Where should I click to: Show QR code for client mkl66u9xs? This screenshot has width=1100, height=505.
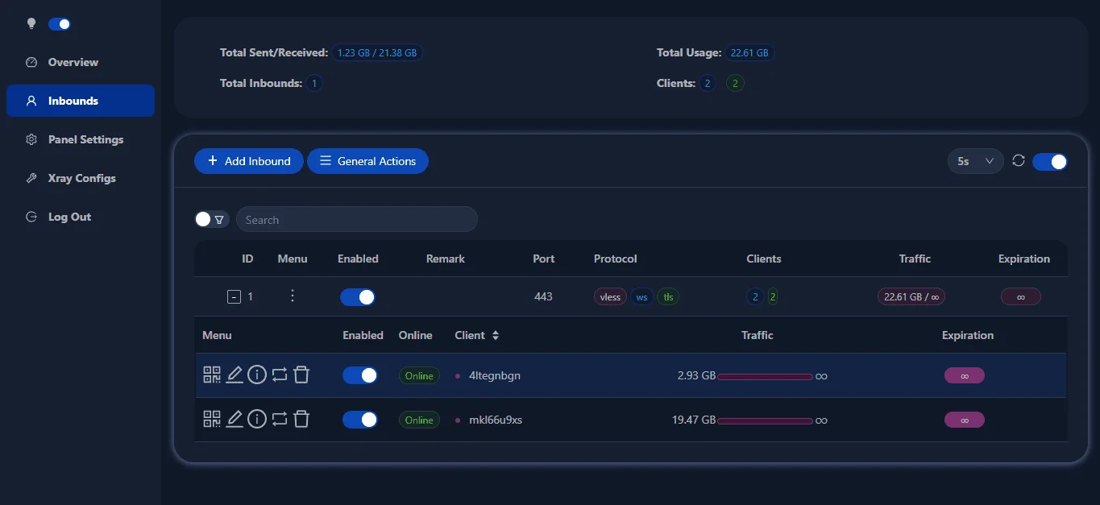211,419
